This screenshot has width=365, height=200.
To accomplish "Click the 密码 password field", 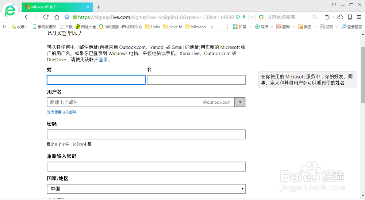I will (x=146, y=134).
